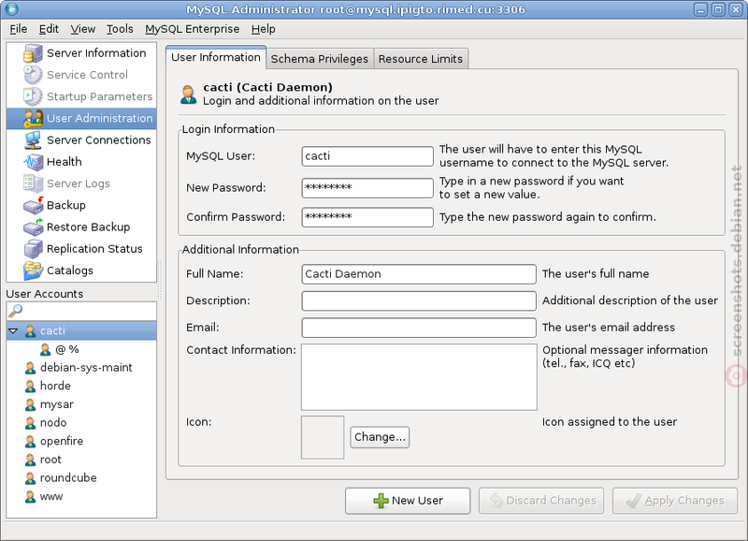Select Server Information label in sidebar

[96, 53]
